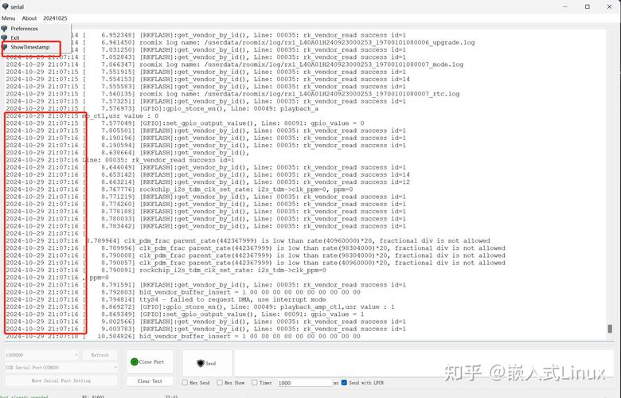This screenshot has height=398, width=621.
Task: Open the Menu in the menu bar
Action: click(x=8, y=18)
